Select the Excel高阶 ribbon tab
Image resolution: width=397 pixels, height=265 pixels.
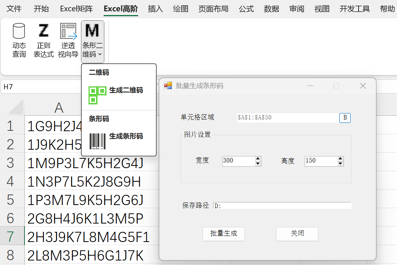tap(121, 9)
